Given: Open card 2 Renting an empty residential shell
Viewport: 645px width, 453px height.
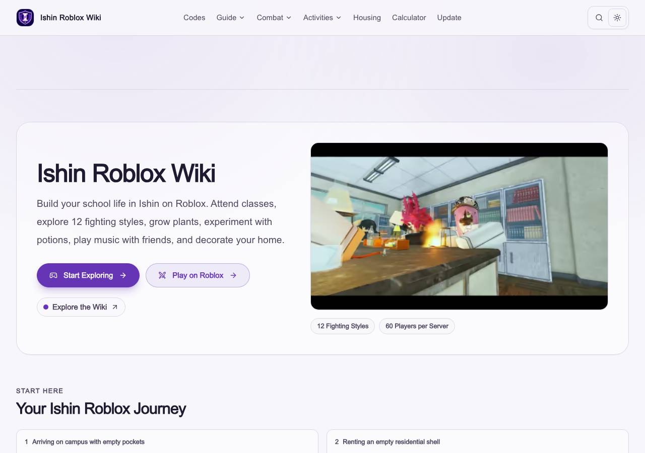Looking at the screenshot, I should [478, 441].
